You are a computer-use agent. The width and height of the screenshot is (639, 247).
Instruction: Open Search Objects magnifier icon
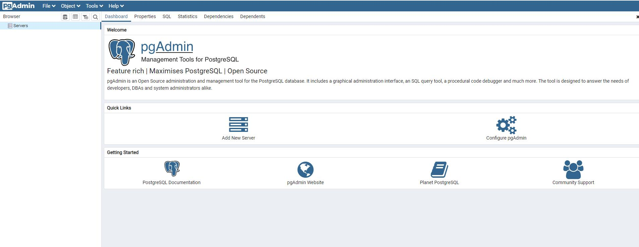tap(96, 17)
